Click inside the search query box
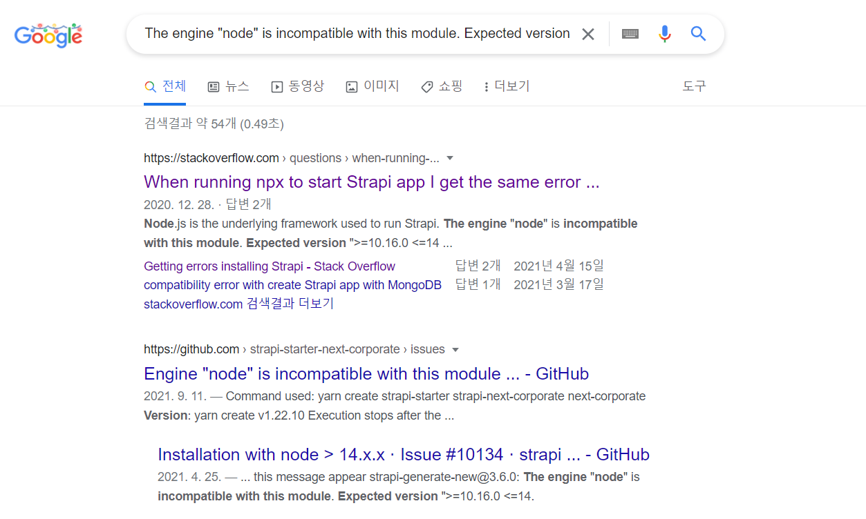Image resolution: width=866 pixels, height=519 pixels. (357, 34)
